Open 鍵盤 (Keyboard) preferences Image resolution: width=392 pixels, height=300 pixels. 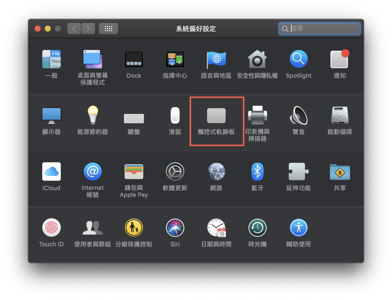tap(134, 118)
